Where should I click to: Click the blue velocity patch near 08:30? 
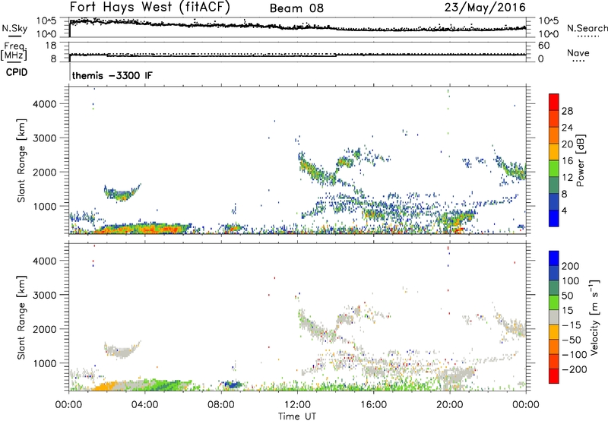click(x=233, y=385)
